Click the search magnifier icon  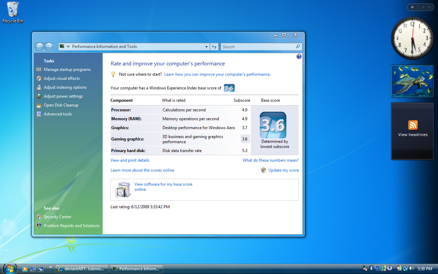[298, 47]
